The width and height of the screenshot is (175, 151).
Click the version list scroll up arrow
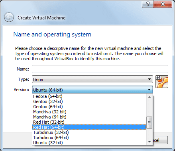pyautogui.click(x=149, y=97)
